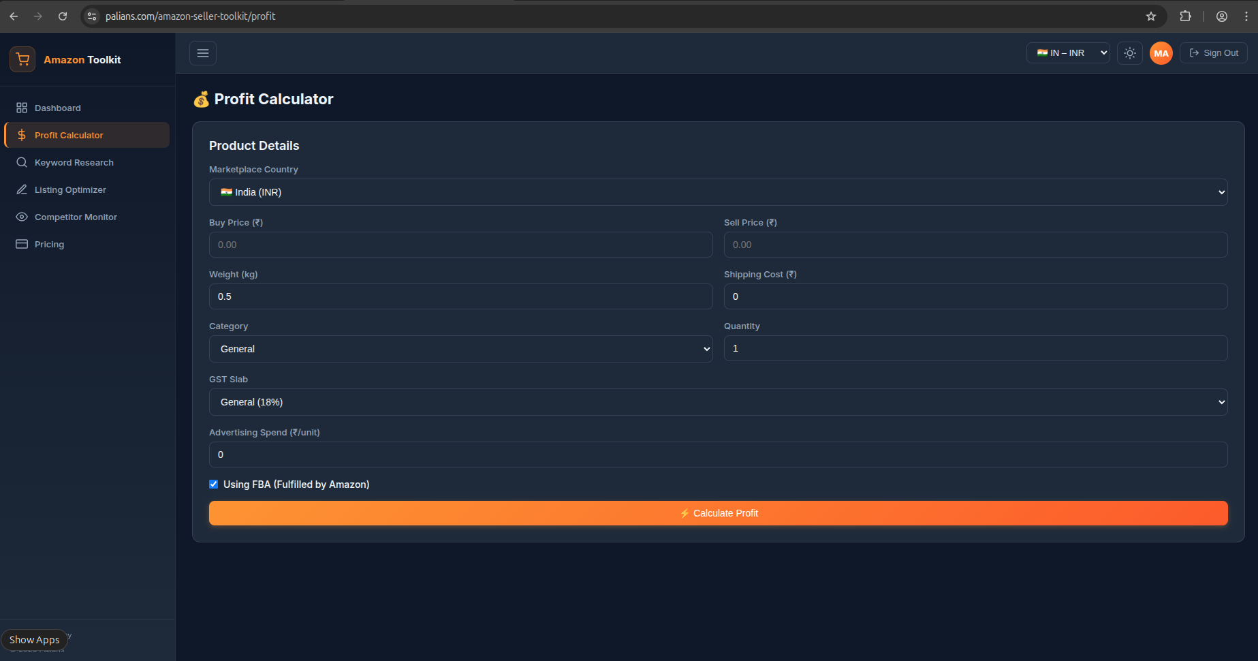1258x661 pixels.
Task: Click the shopping cart logo icon
Action: point(22,59)
